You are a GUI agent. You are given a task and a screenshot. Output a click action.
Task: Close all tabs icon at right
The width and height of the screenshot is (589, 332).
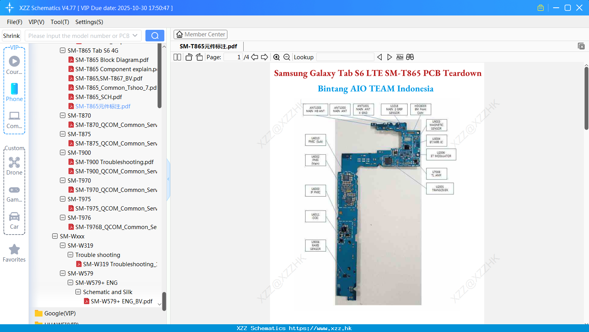coord(581,46)
